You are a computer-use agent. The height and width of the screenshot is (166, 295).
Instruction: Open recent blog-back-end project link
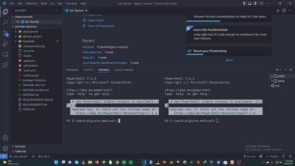click(92, 52)
